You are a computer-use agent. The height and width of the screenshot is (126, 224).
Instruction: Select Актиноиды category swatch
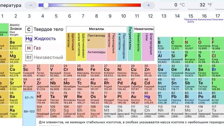pyautogui.click(x=97, y=55)
